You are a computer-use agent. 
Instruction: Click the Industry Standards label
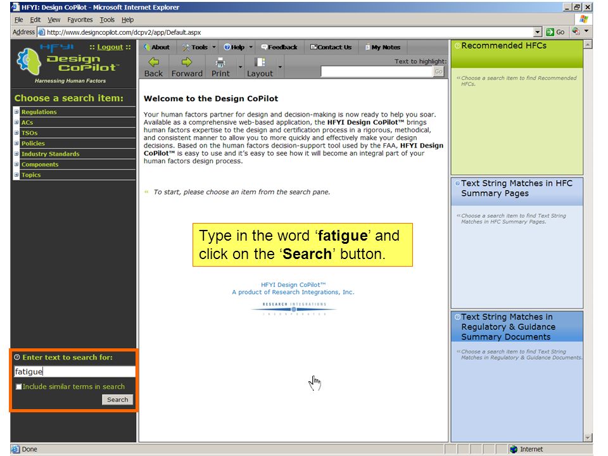point(51,153)
